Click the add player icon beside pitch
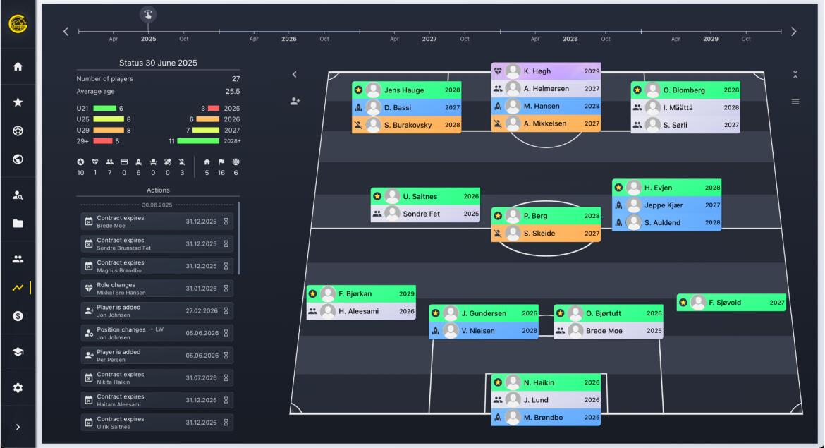The image size is (825, 448). click(x=295, y=102)
